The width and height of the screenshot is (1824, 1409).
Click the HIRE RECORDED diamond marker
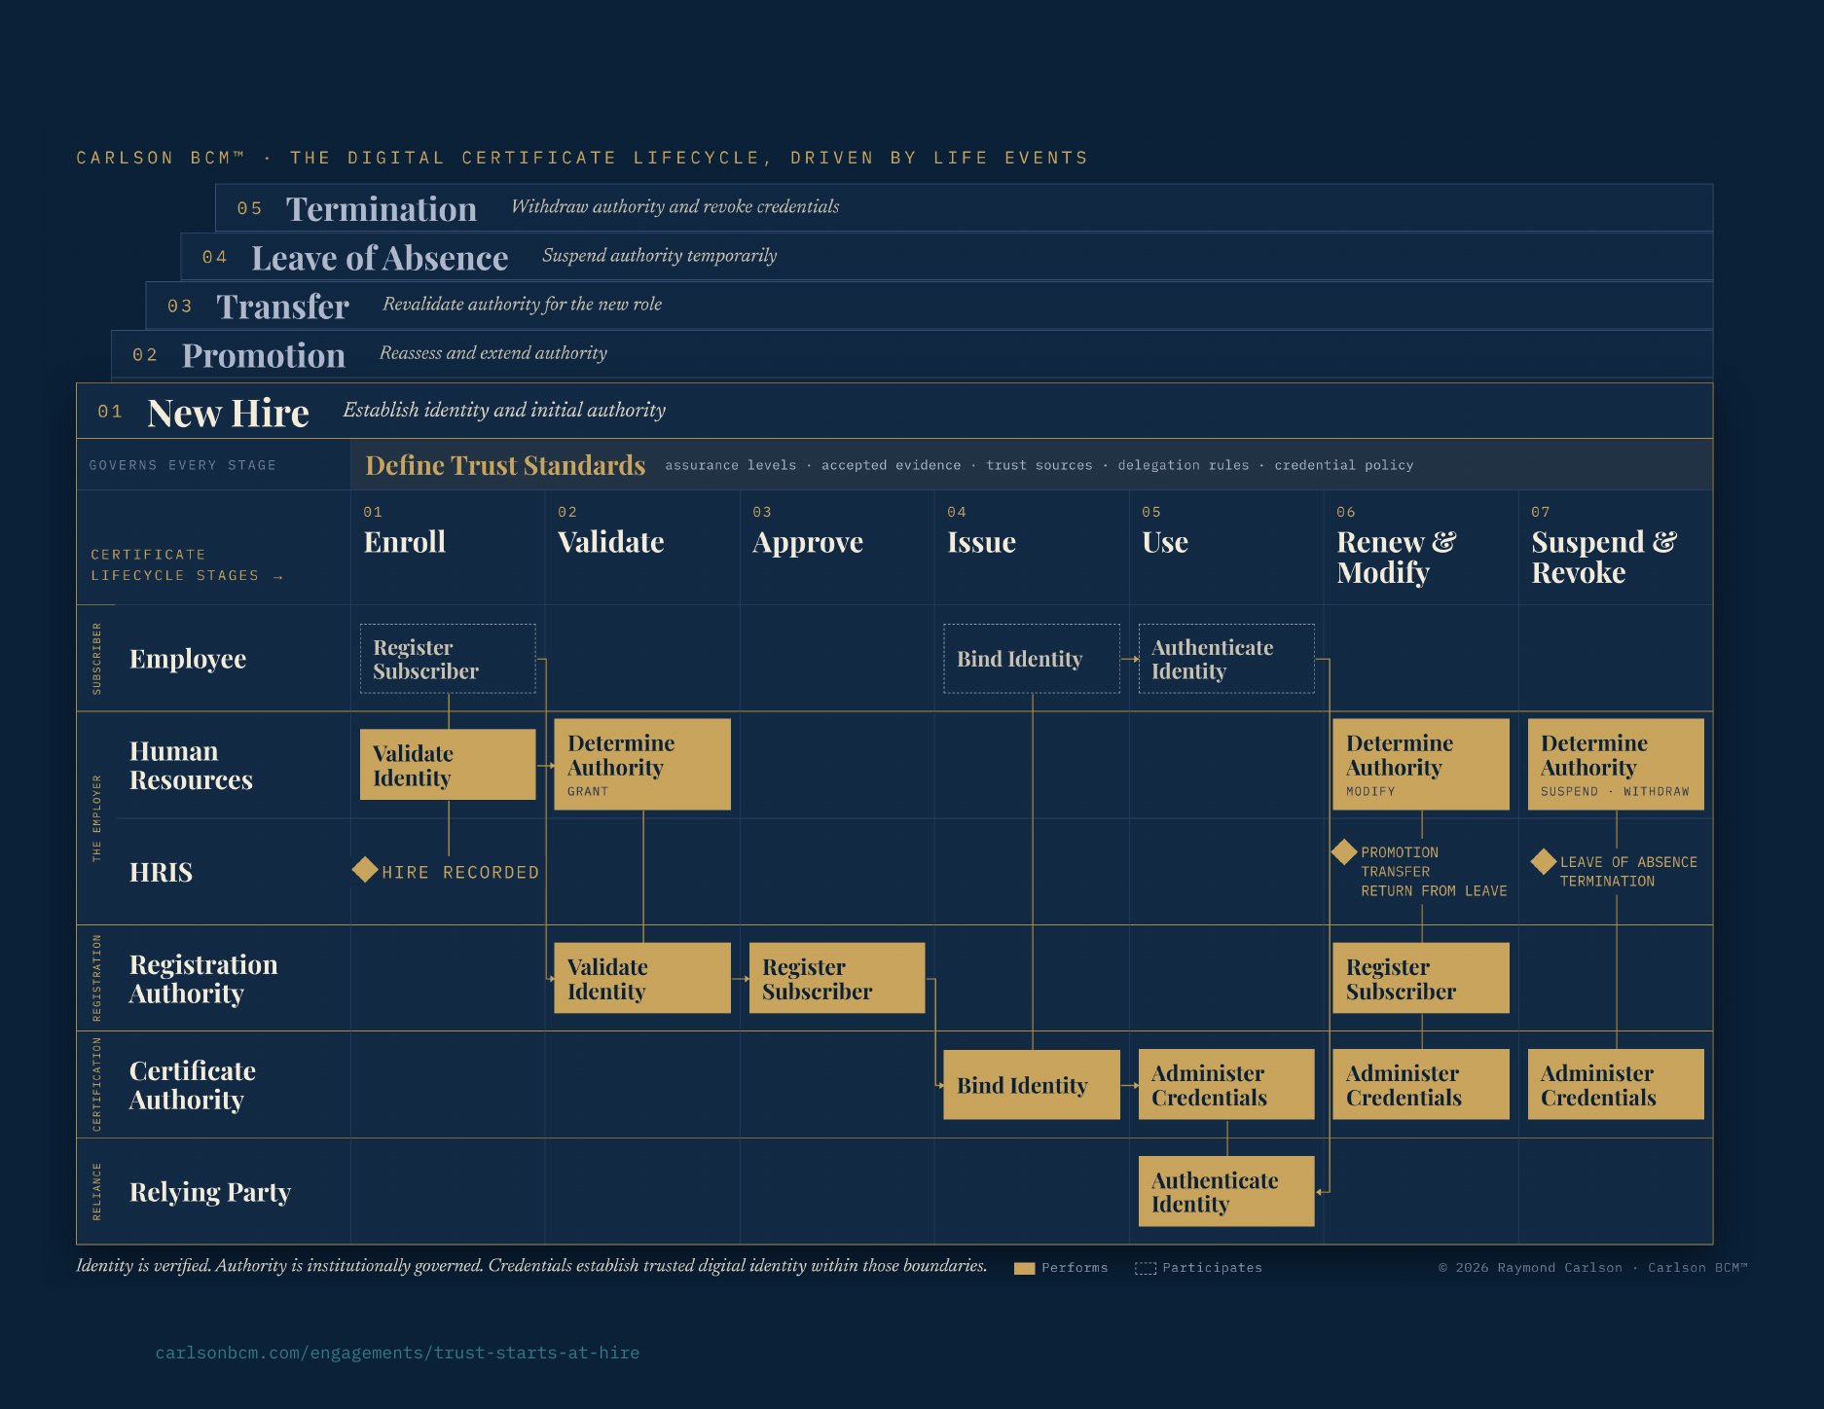tap(365, 869)
